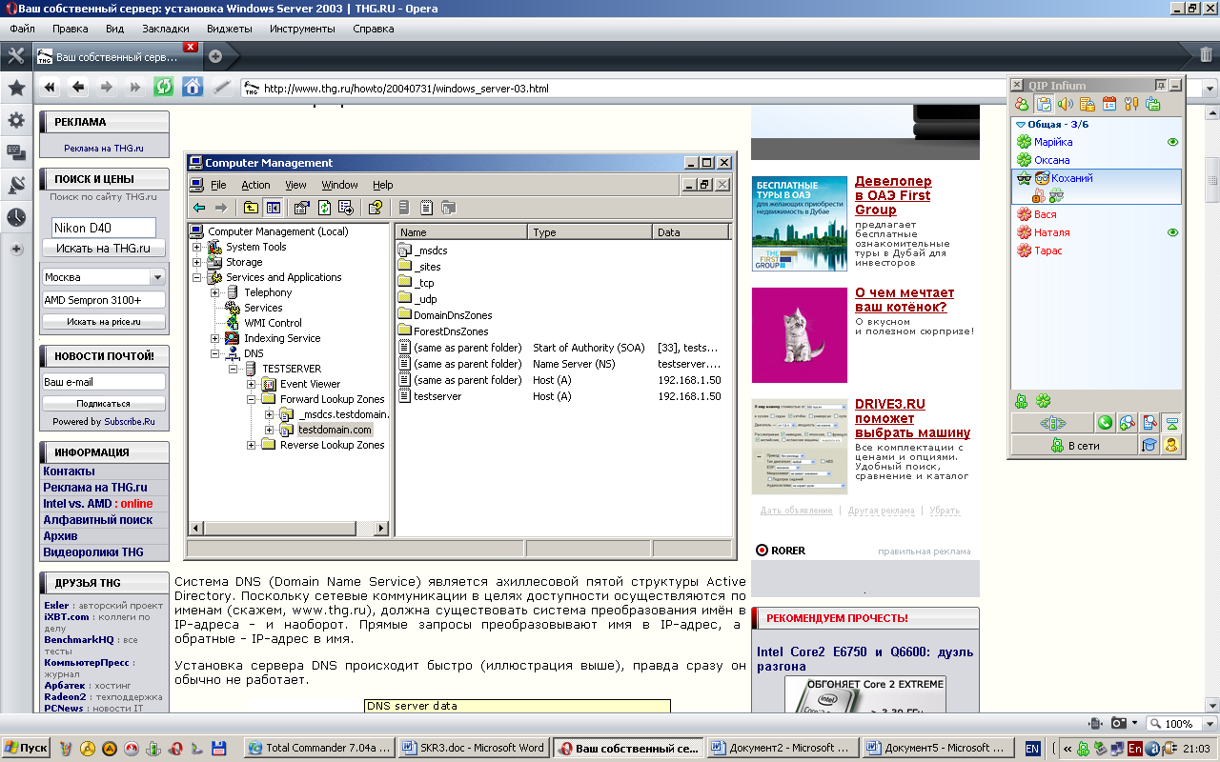
Task: Click the page's vertical scrollbar thumb
Action: tap(1211, 181)
